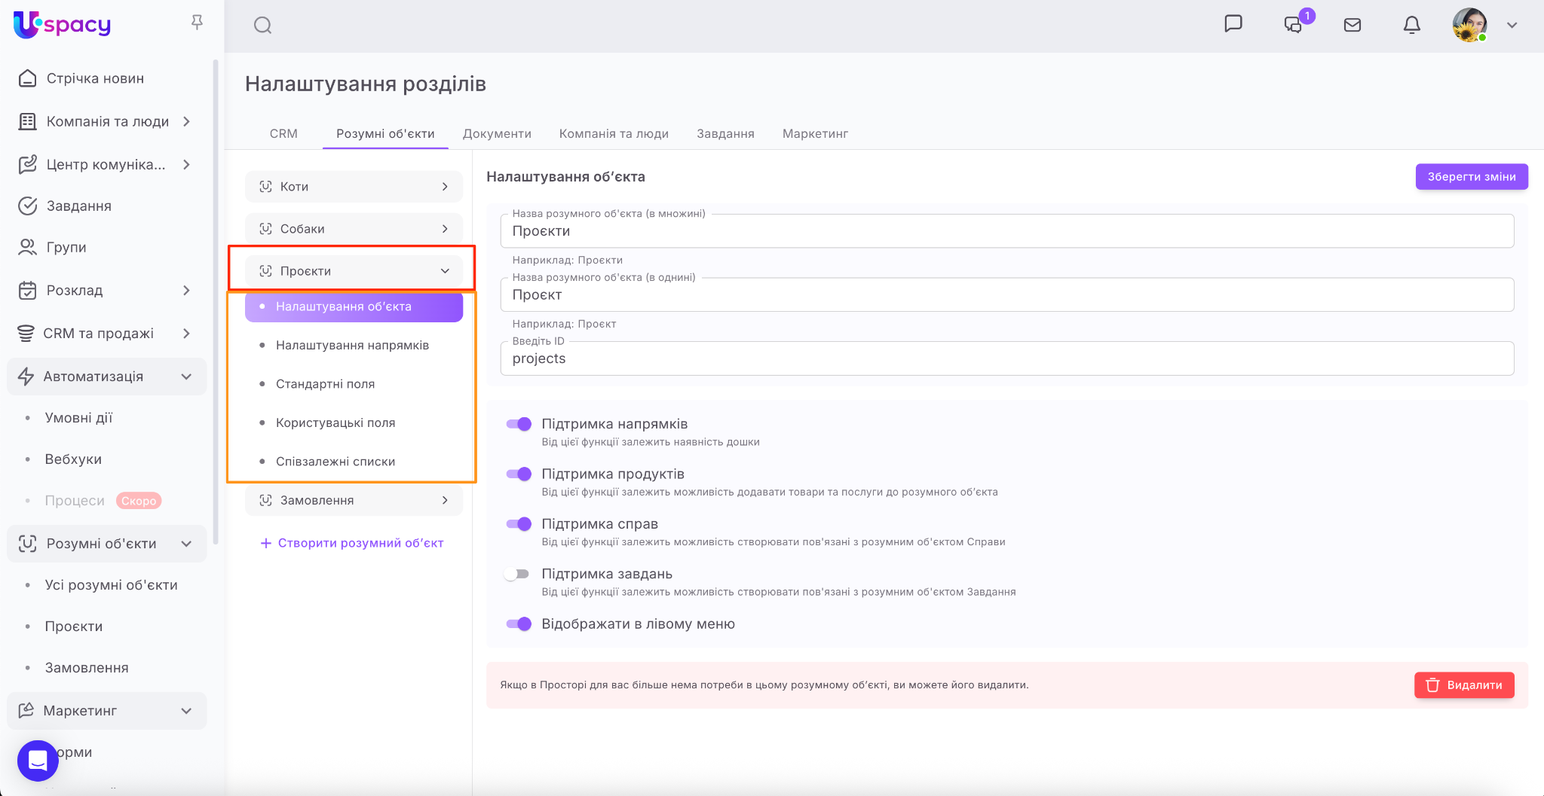
Task: Toggle Відображати в лівому меню switch
Action: 519,624
